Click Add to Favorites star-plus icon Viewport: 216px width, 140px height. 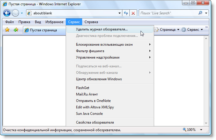click(x=16, y=30)
